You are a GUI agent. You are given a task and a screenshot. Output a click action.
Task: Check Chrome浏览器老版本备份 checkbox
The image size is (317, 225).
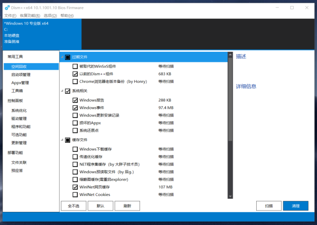(75, 82)
